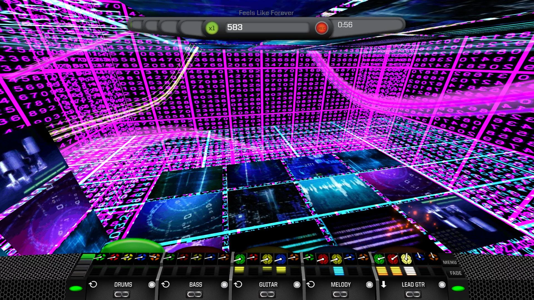Click the 0:56 timer

coord(345,25)
